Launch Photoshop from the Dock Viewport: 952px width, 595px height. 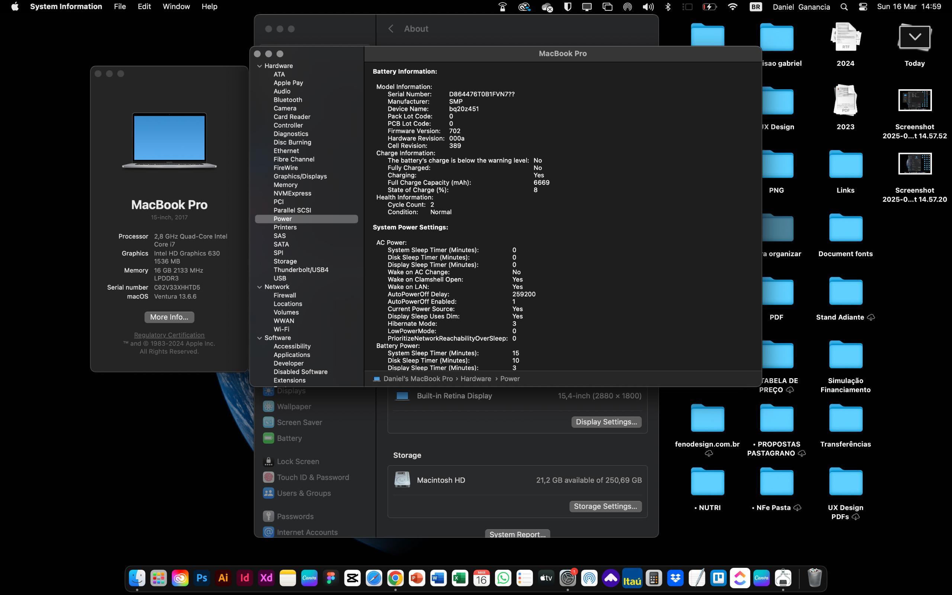click(202, 578)
